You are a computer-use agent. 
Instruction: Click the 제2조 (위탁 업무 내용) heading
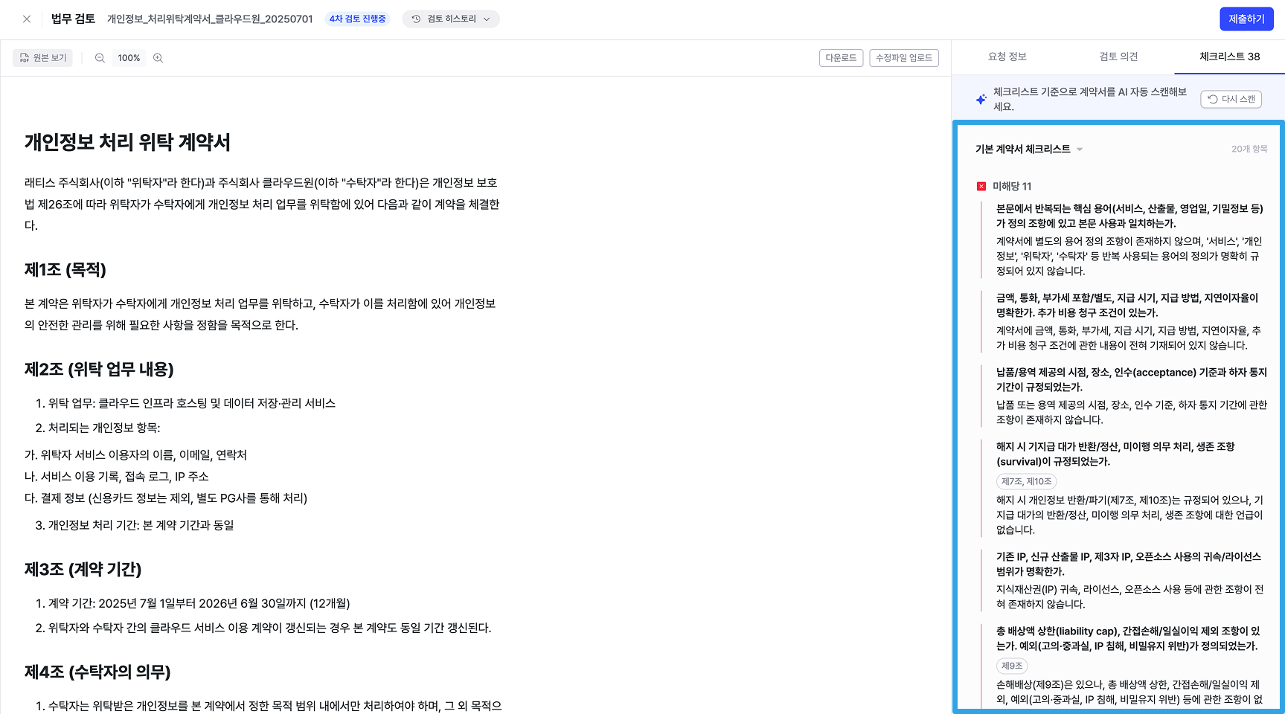click(99, 369)
